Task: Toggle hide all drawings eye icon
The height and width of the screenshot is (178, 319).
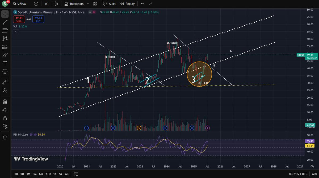Action: [x=5, y=126]
